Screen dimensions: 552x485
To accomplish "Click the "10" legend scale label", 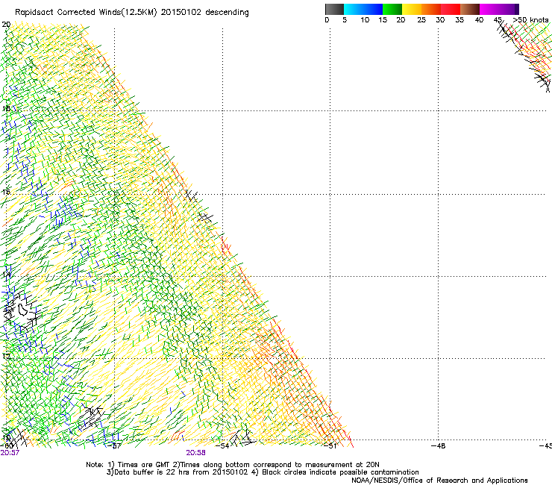I will (365, 19).
